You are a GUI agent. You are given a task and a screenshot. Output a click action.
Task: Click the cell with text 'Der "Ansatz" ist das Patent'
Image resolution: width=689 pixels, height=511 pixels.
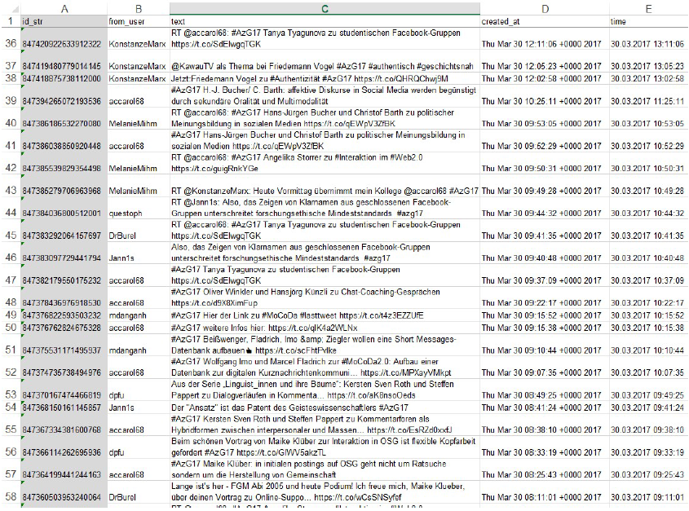pyautogui.click(x=325, y=407)
